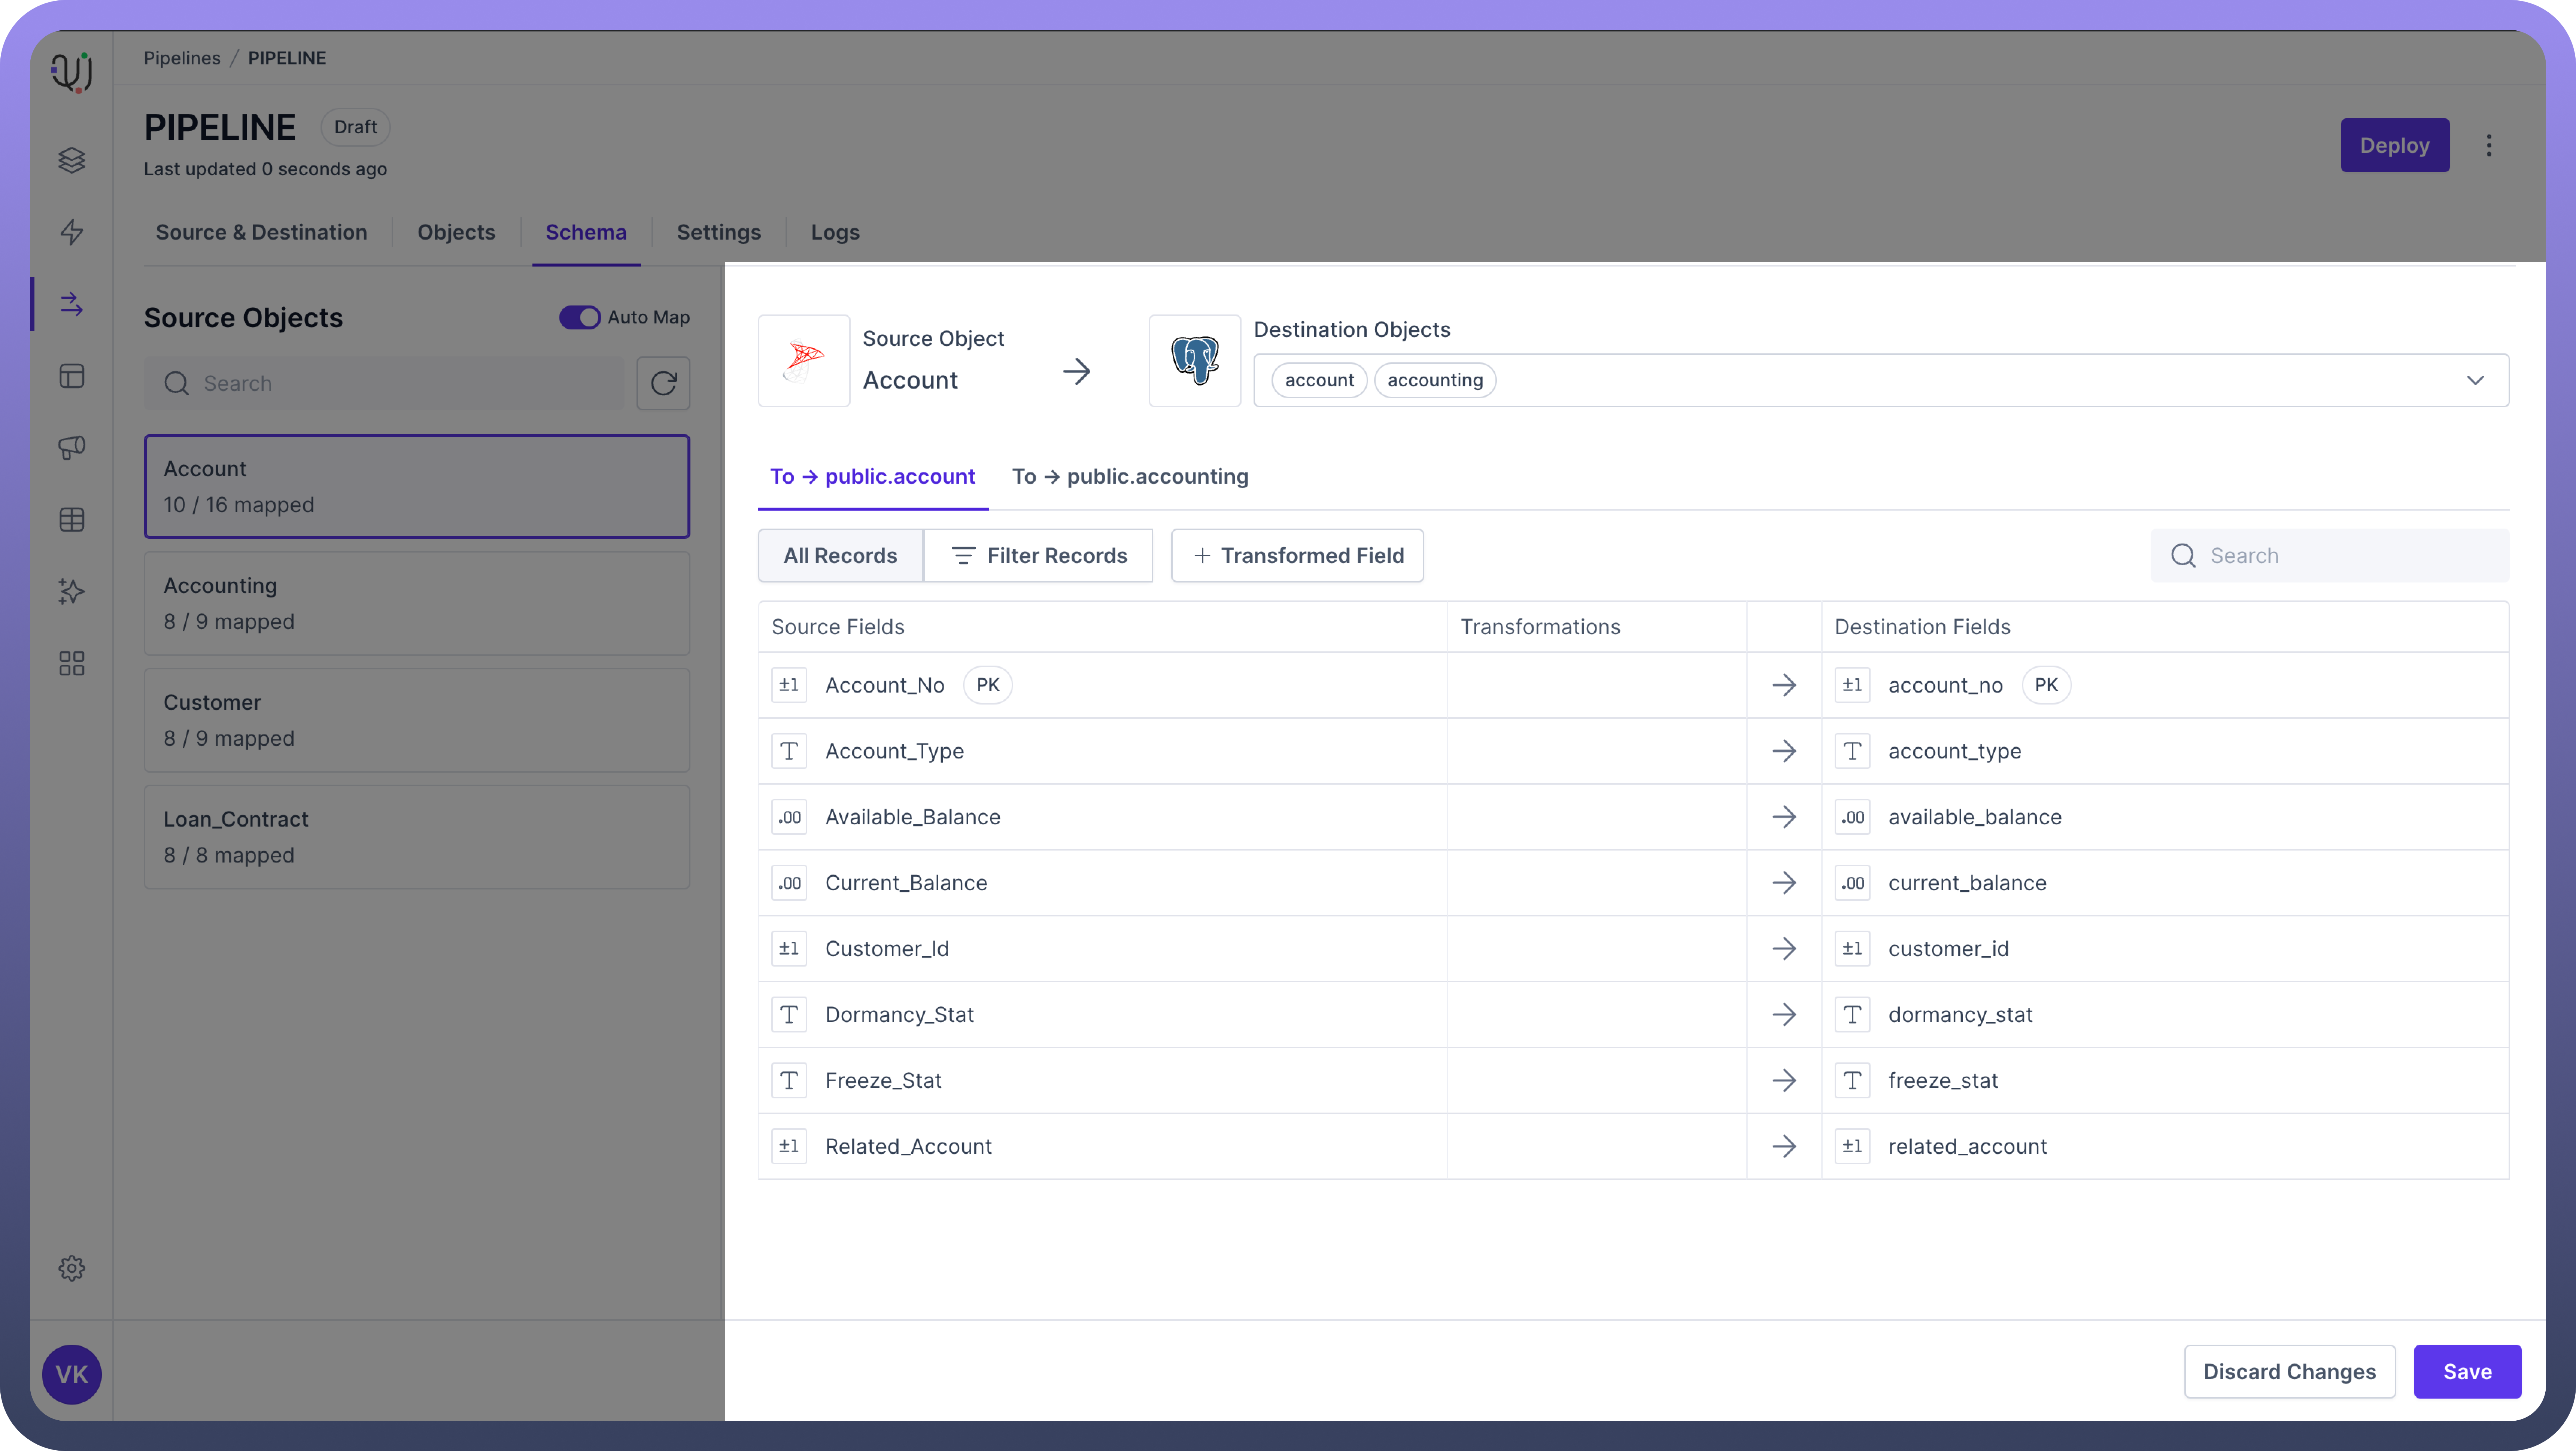This screenshot has width=2576, height=1451.
Task: Open the lightning bolt sidebar icon
Action: pyautogui.click(x=71, y=232)
